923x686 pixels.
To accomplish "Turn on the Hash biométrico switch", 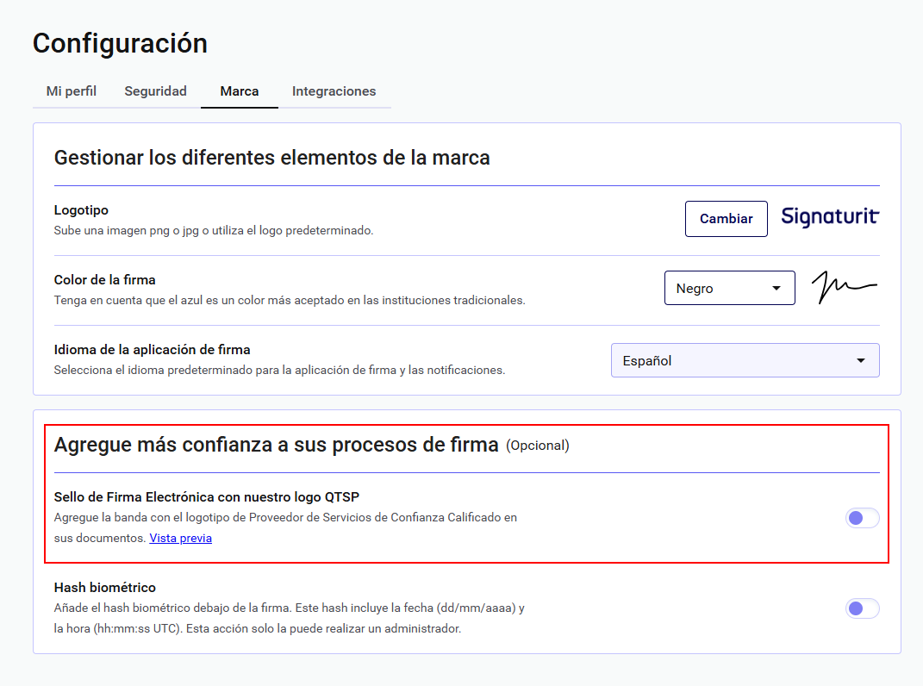I will (862, 608).
